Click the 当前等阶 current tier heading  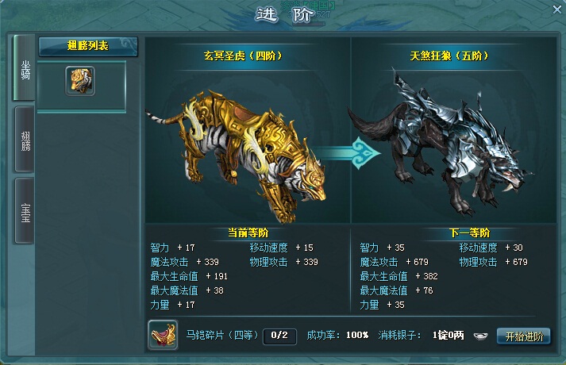click(248, 233)
